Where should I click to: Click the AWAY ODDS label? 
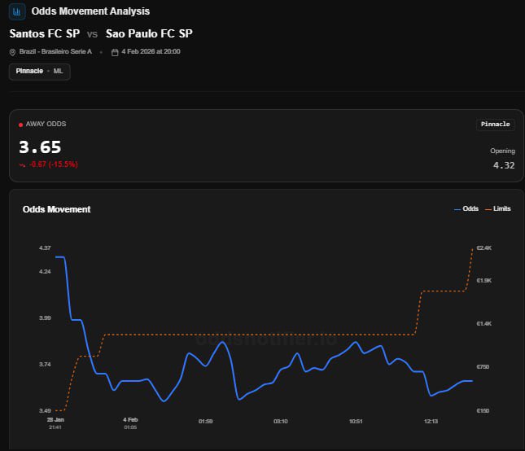[46, 124]
